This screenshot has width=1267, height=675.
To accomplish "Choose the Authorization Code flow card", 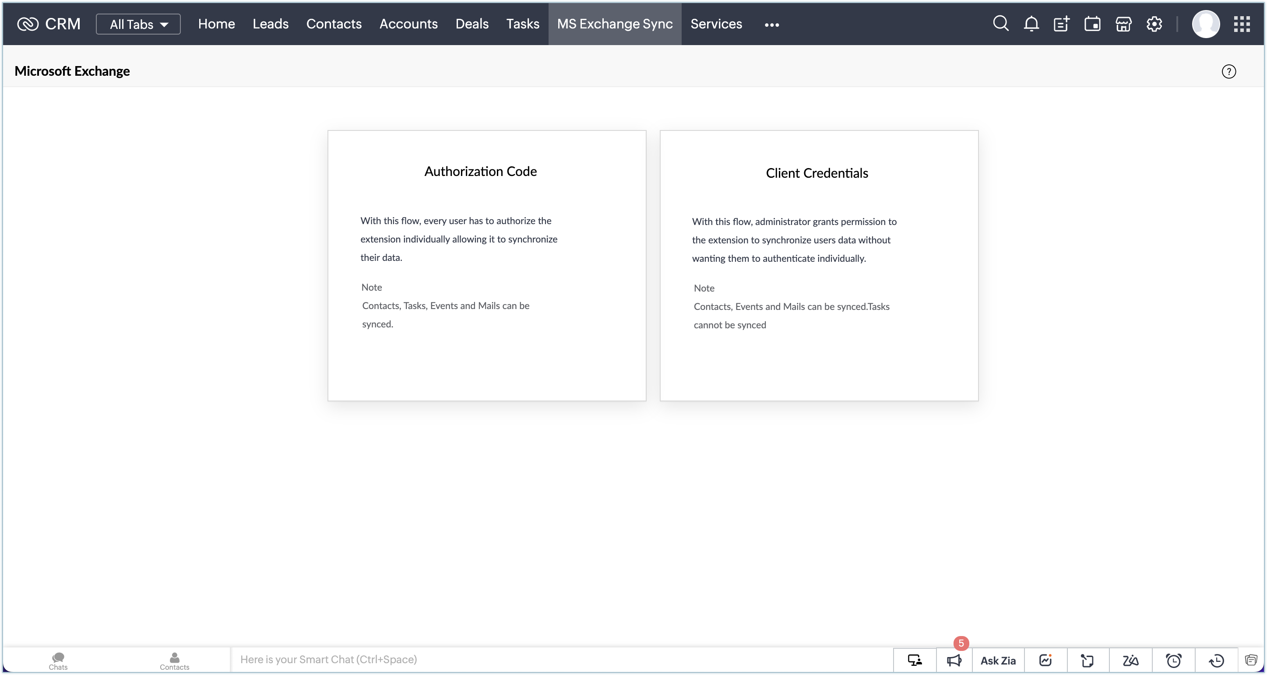I will coord(486,265).
